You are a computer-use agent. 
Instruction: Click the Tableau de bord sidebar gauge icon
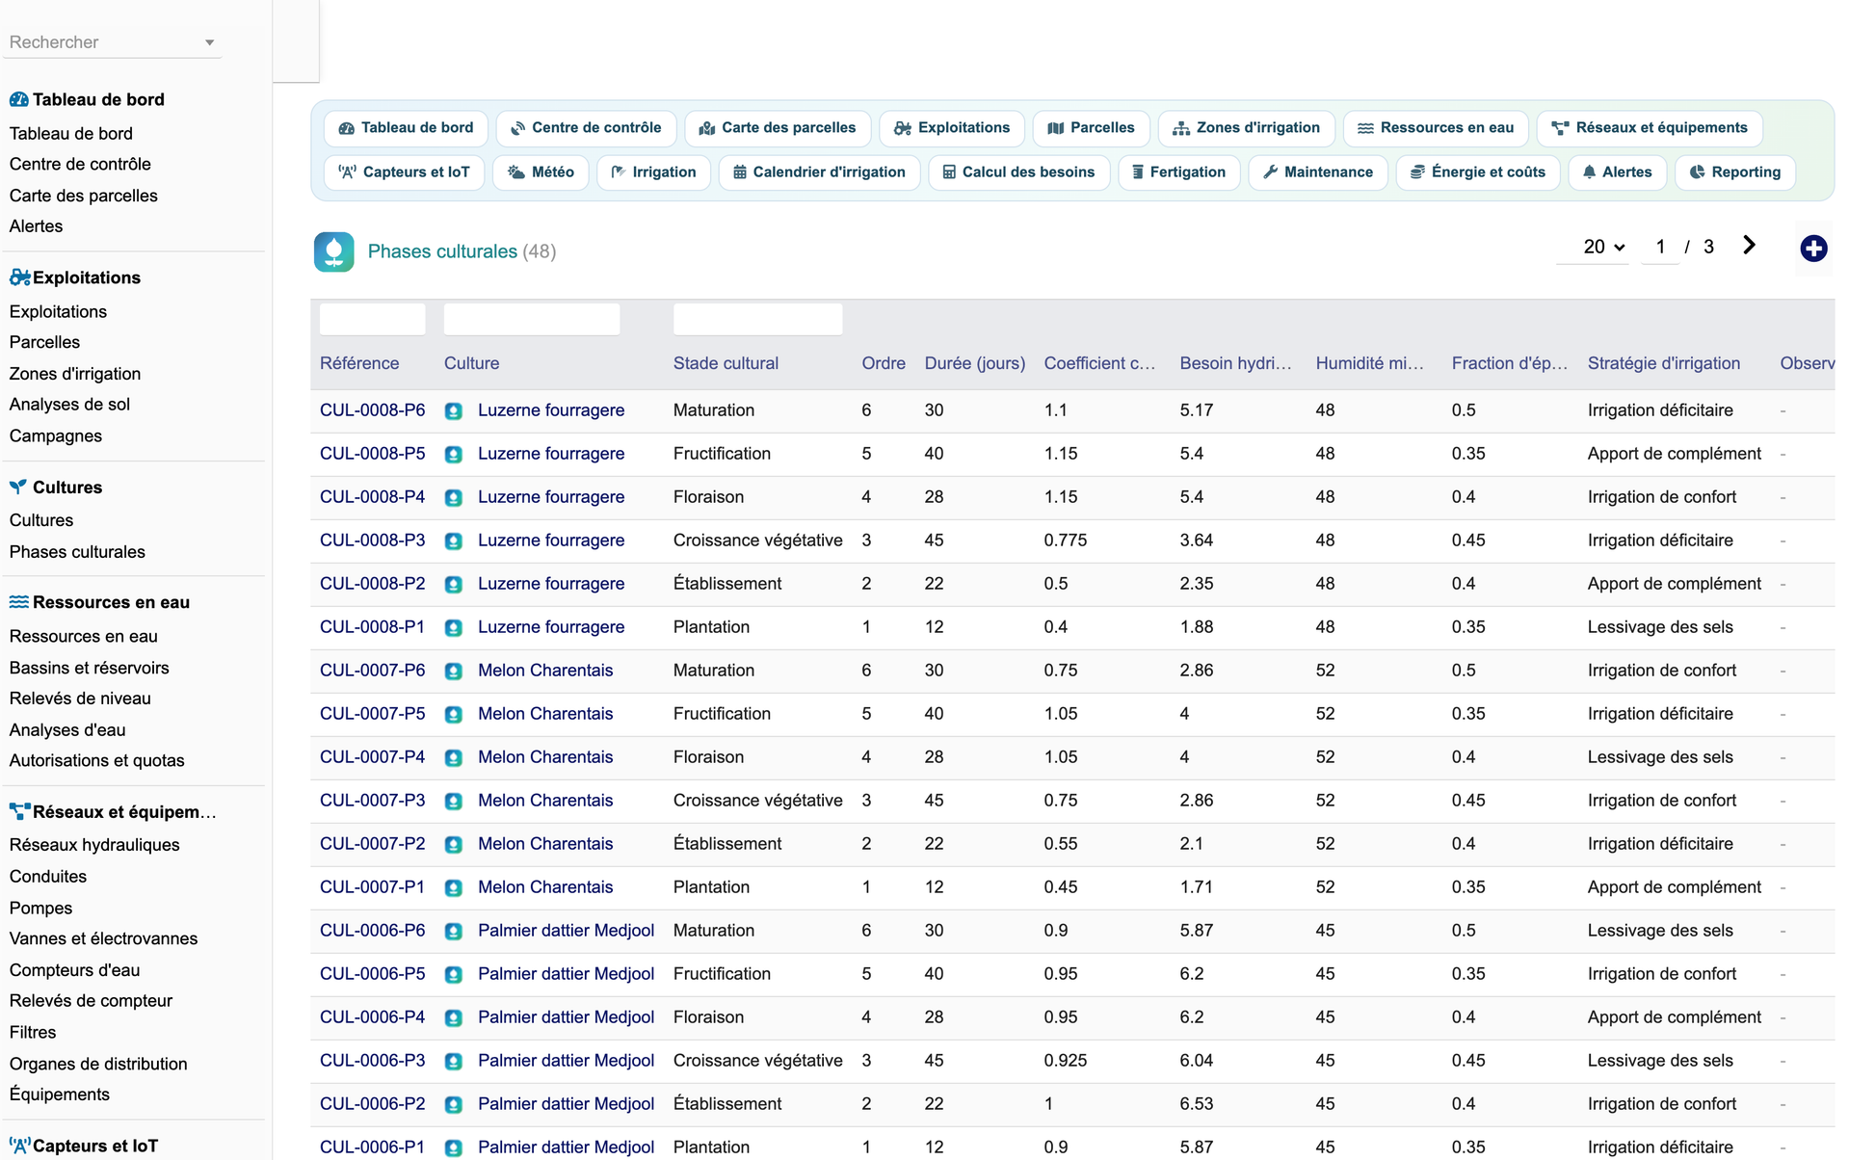(18, 99)
